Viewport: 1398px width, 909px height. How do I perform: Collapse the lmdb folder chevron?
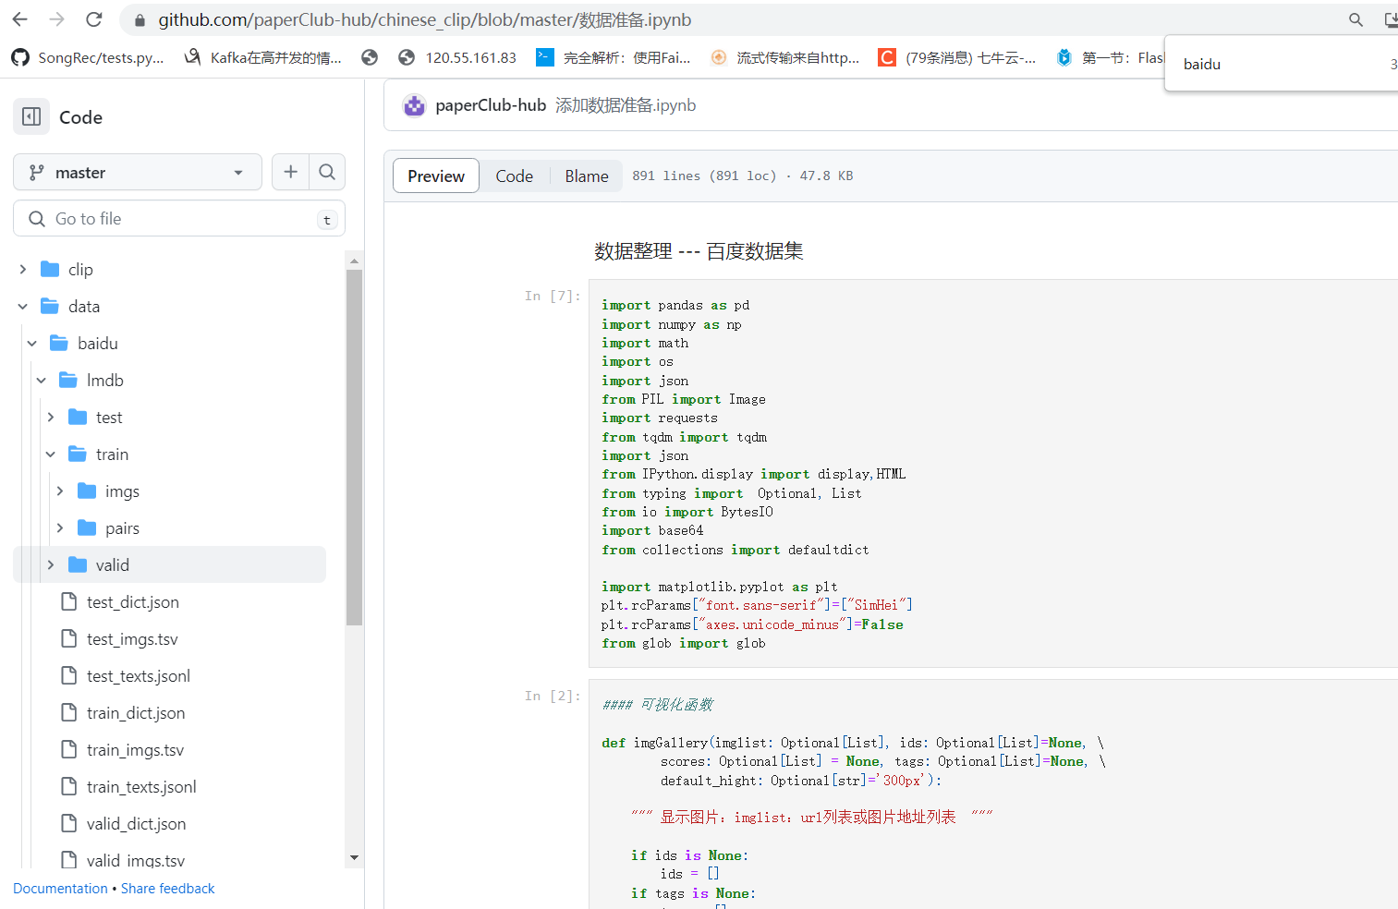tap(41, 380)
